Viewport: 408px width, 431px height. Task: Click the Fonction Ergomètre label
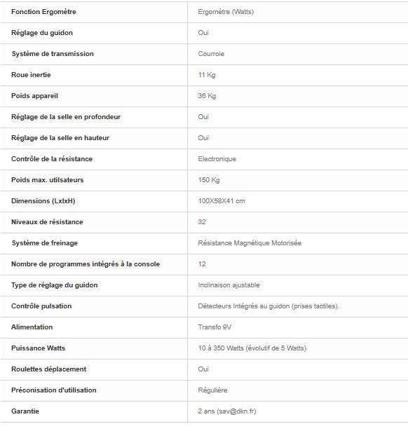(x=43, y=12)
